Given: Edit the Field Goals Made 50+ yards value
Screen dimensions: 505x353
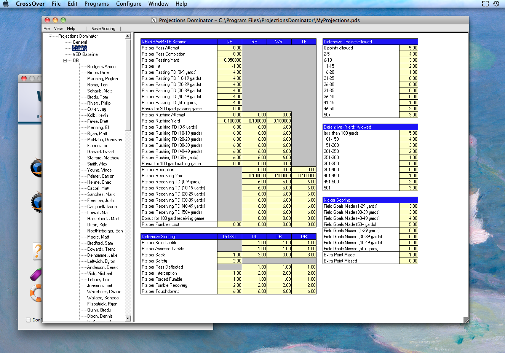Looking at the screenshot, I should coord(409,224).
